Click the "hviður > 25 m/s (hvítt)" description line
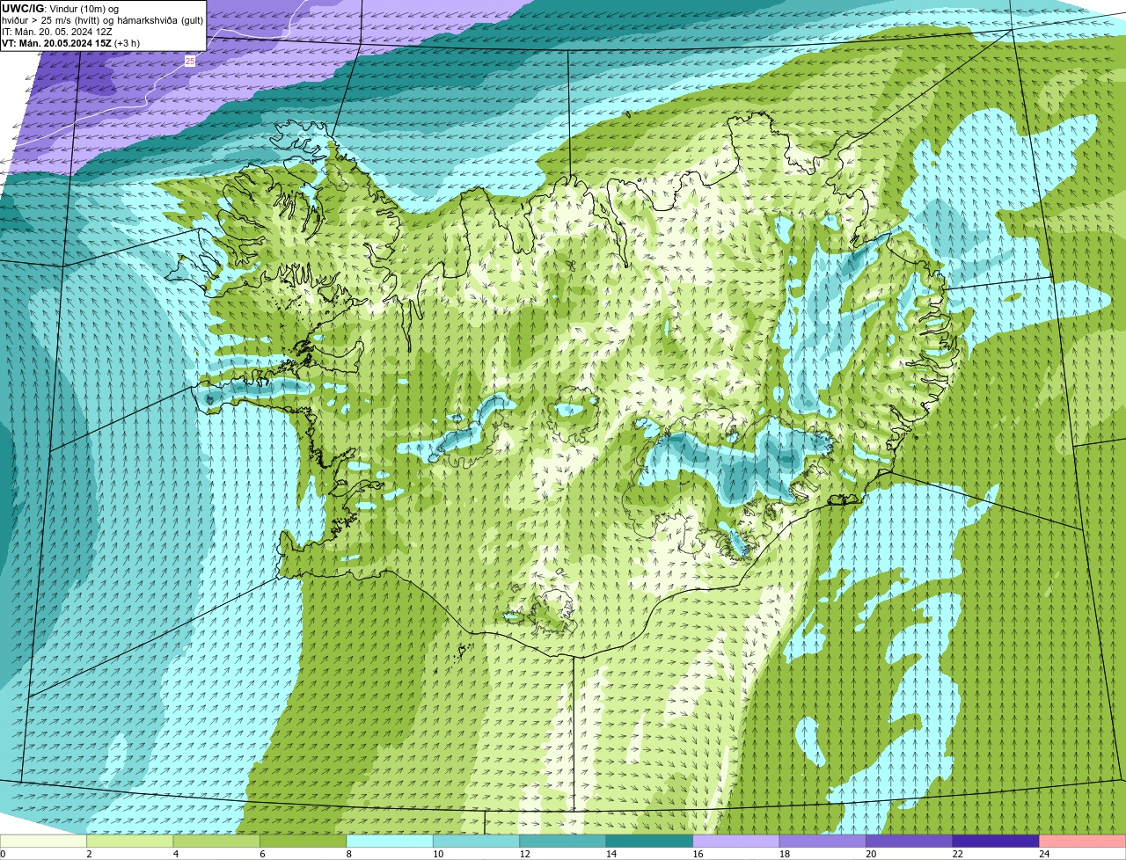 (102, 19)
